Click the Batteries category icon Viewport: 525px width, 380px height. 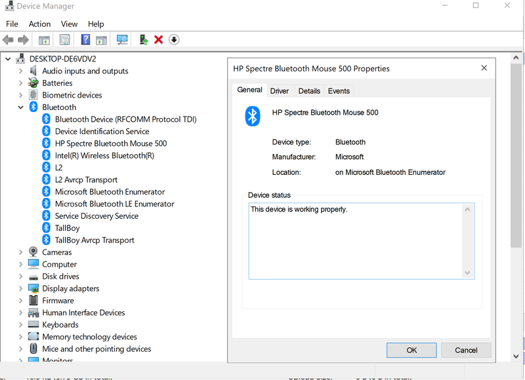click(33, 83)
